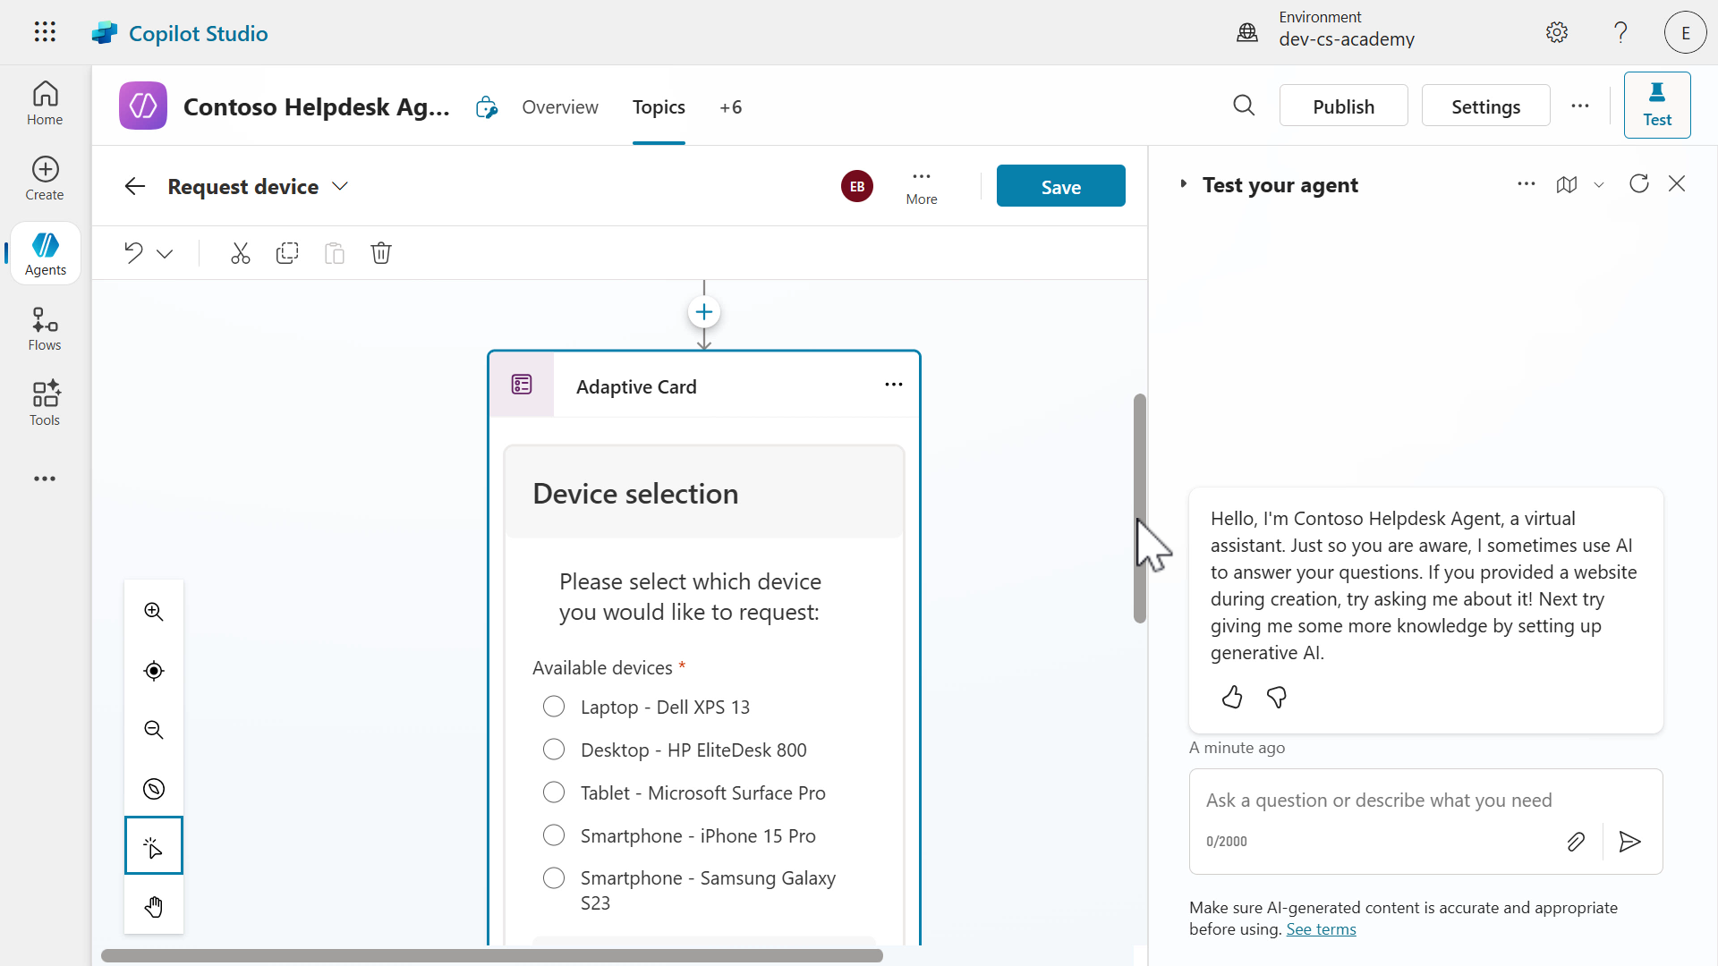Open the +6 more tabs menu
1718x966 pixels.
click(x=730, y=107)
